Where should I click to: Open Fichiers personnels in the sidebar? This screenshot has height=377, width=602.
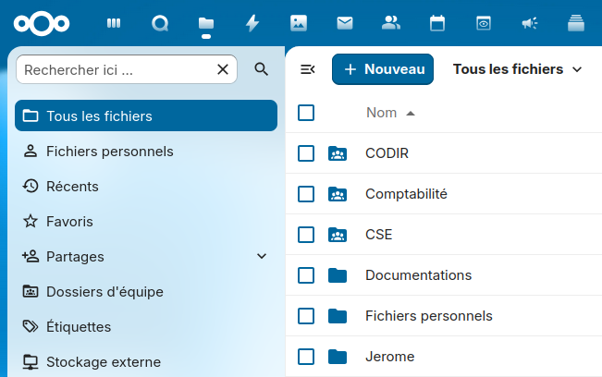point(146,152)
